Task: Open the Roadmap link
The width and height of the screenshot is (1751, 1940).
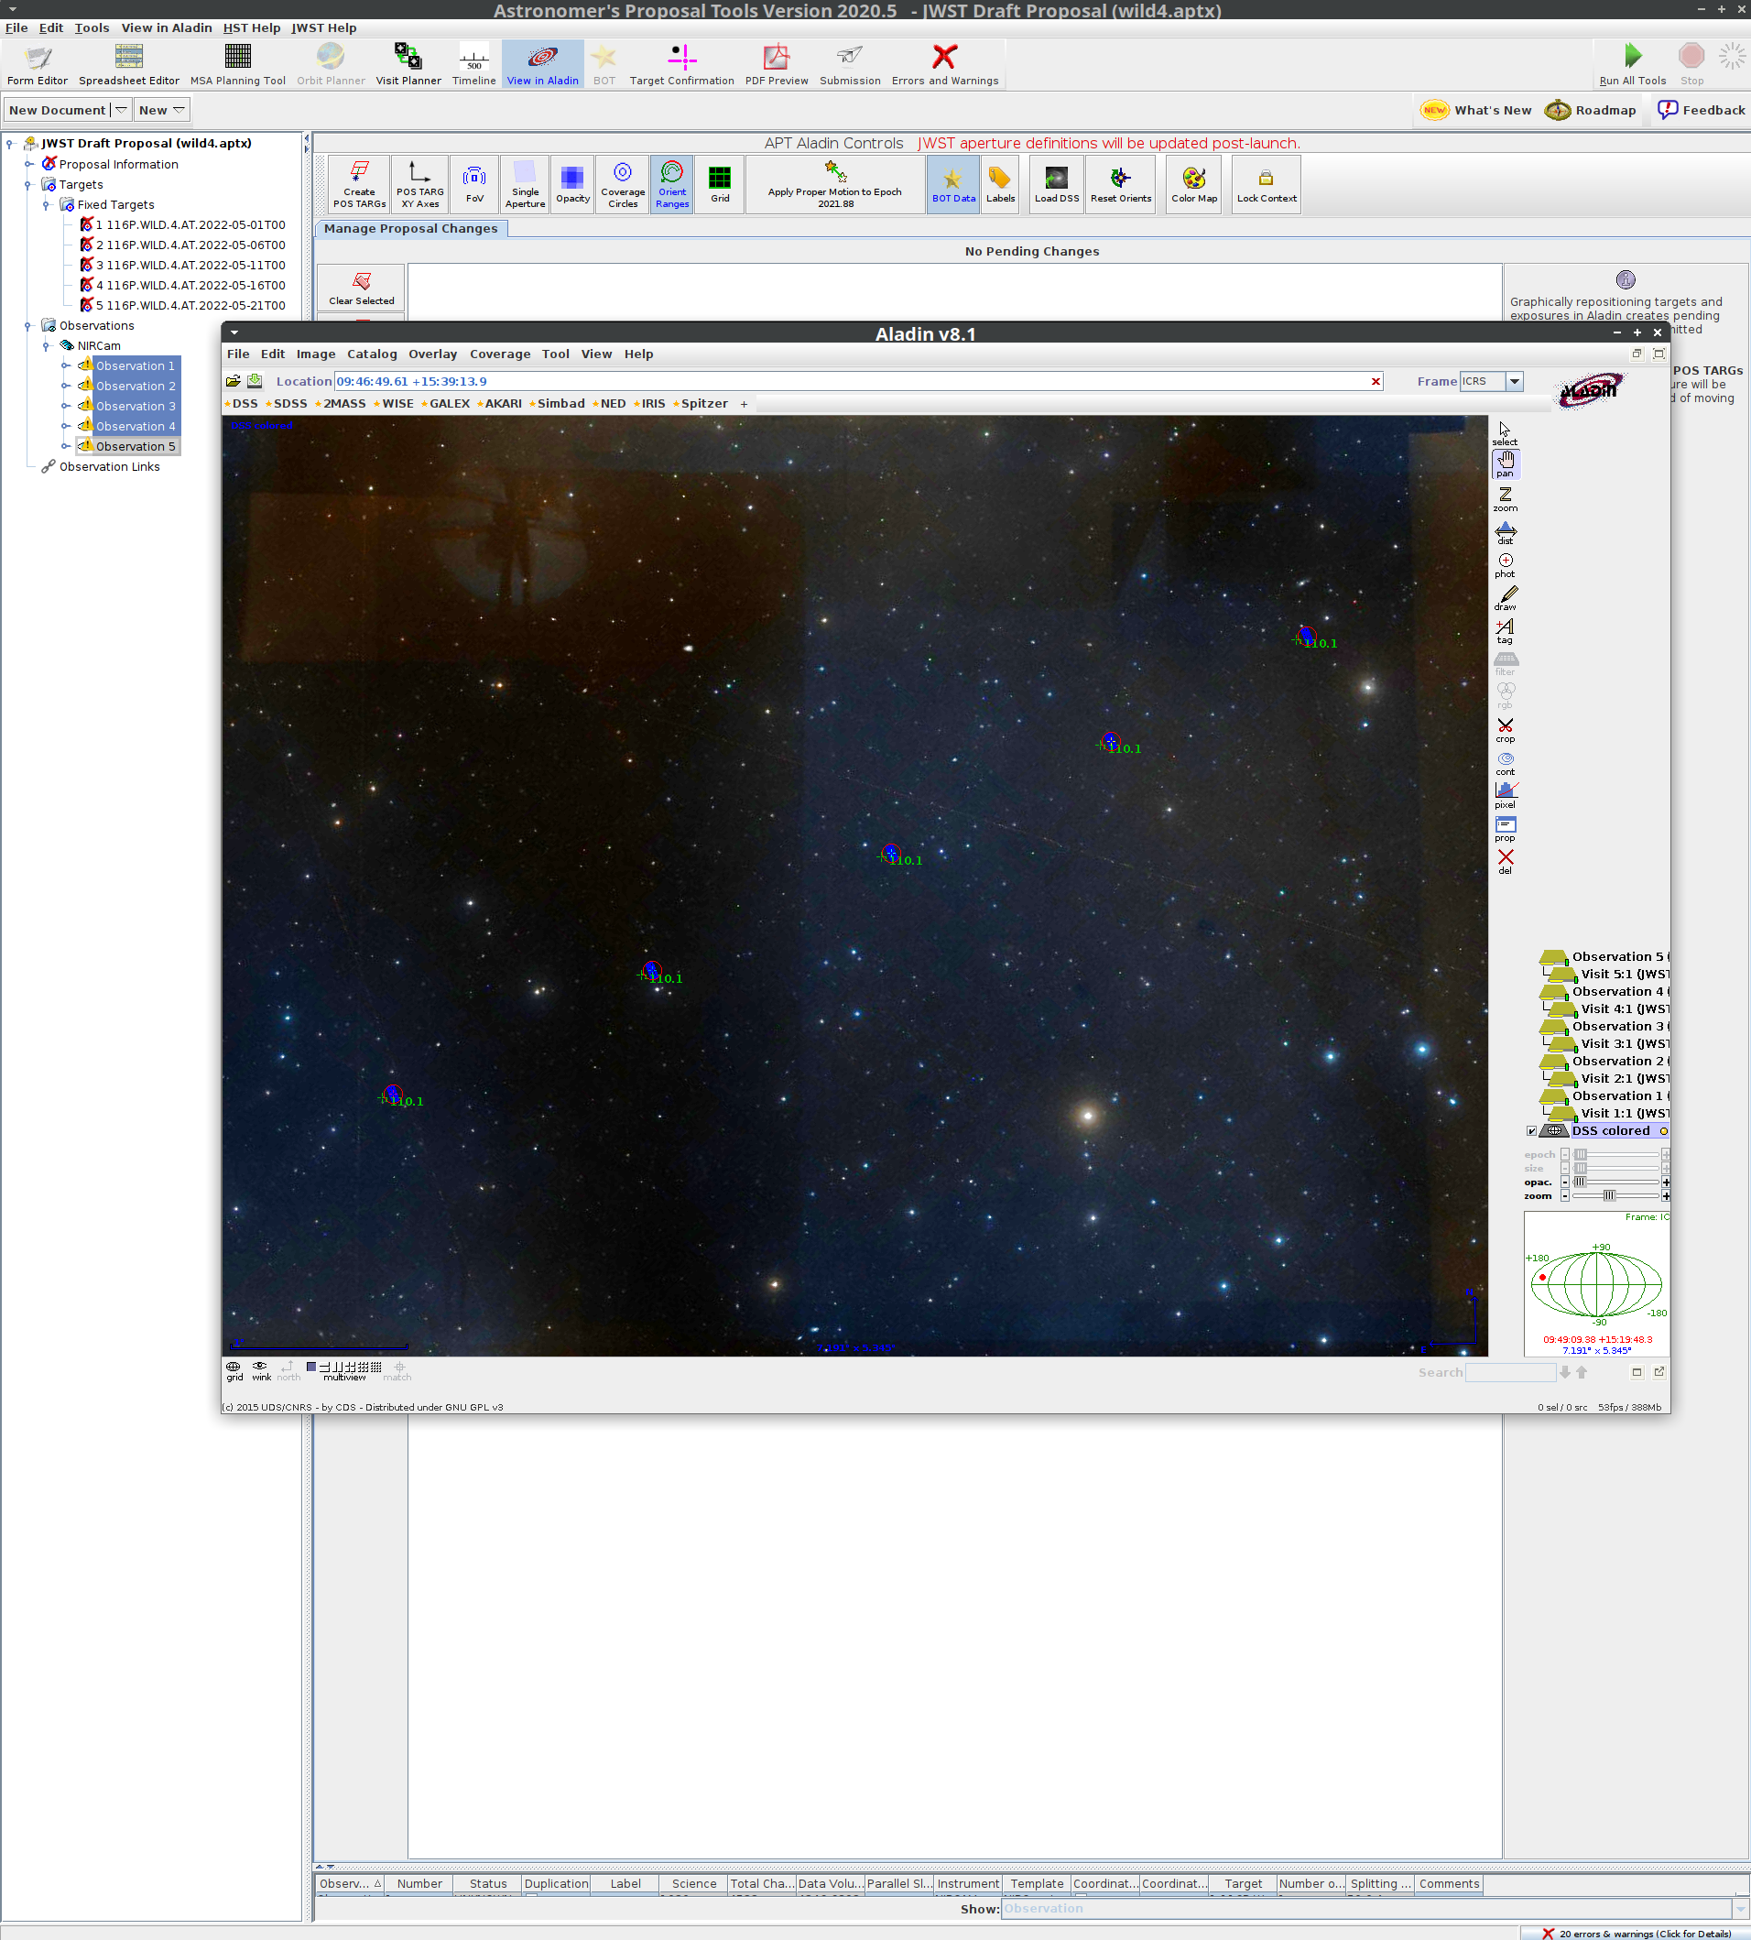Action: [x=1590, y=110]
